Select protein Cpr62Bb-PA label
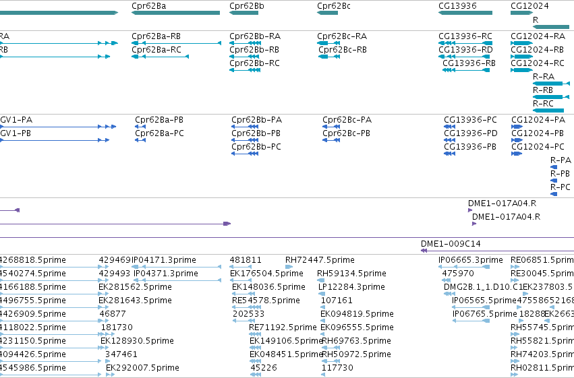Screen dimensions: 574x378 tap(256, 120)
